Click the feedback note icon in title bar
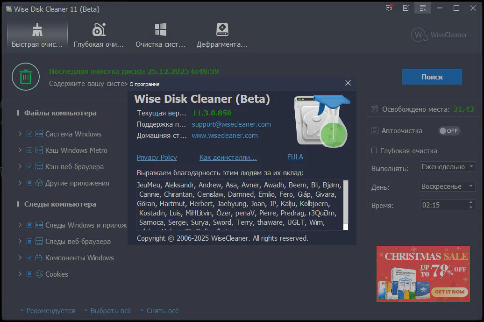Screen dimensions: 484x322 (406, 8)
